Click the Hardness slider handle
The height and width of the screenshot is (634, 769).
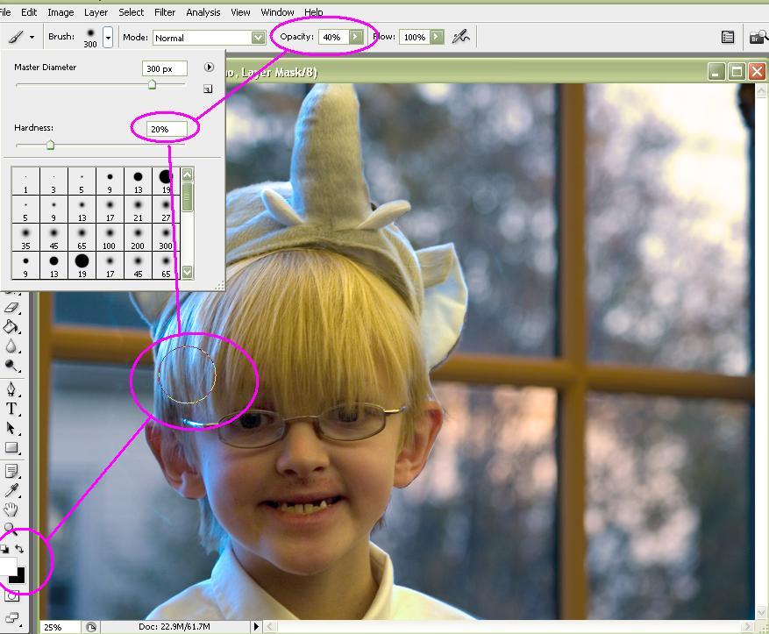50,146
